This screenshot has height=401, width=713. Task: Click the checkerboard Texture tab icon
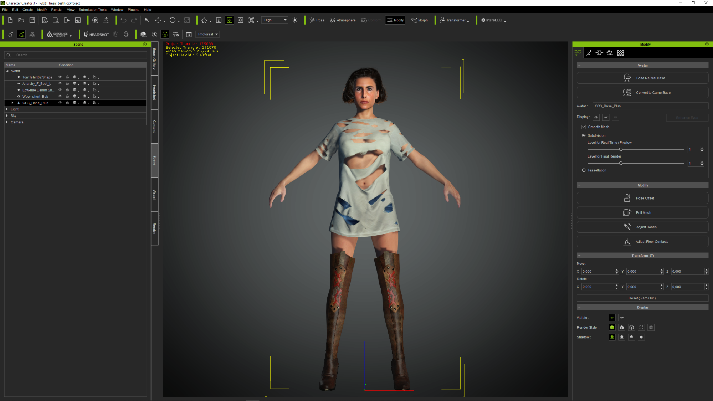pos(621,53)
